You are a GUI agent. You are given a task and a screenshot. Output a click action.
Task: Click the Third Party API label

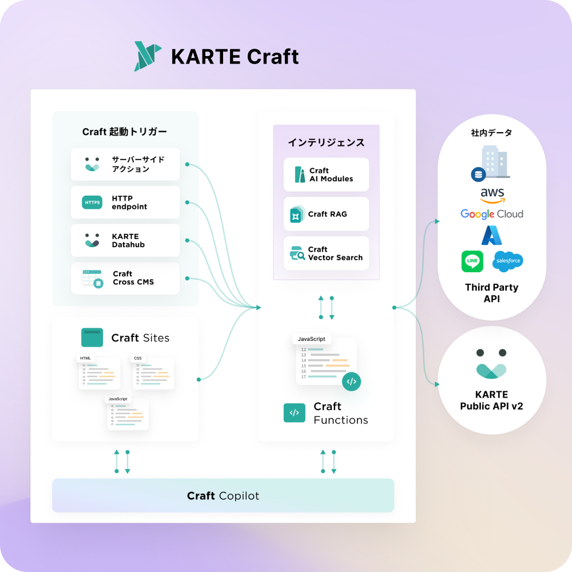click(x=491, y=293)
